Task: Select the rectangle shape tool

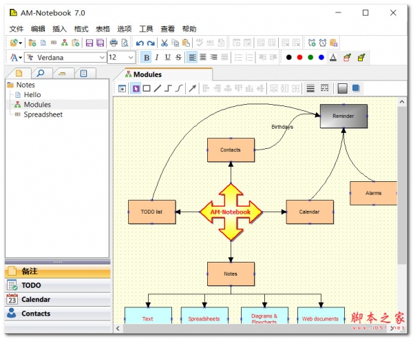Action: [x=147, y=89]
